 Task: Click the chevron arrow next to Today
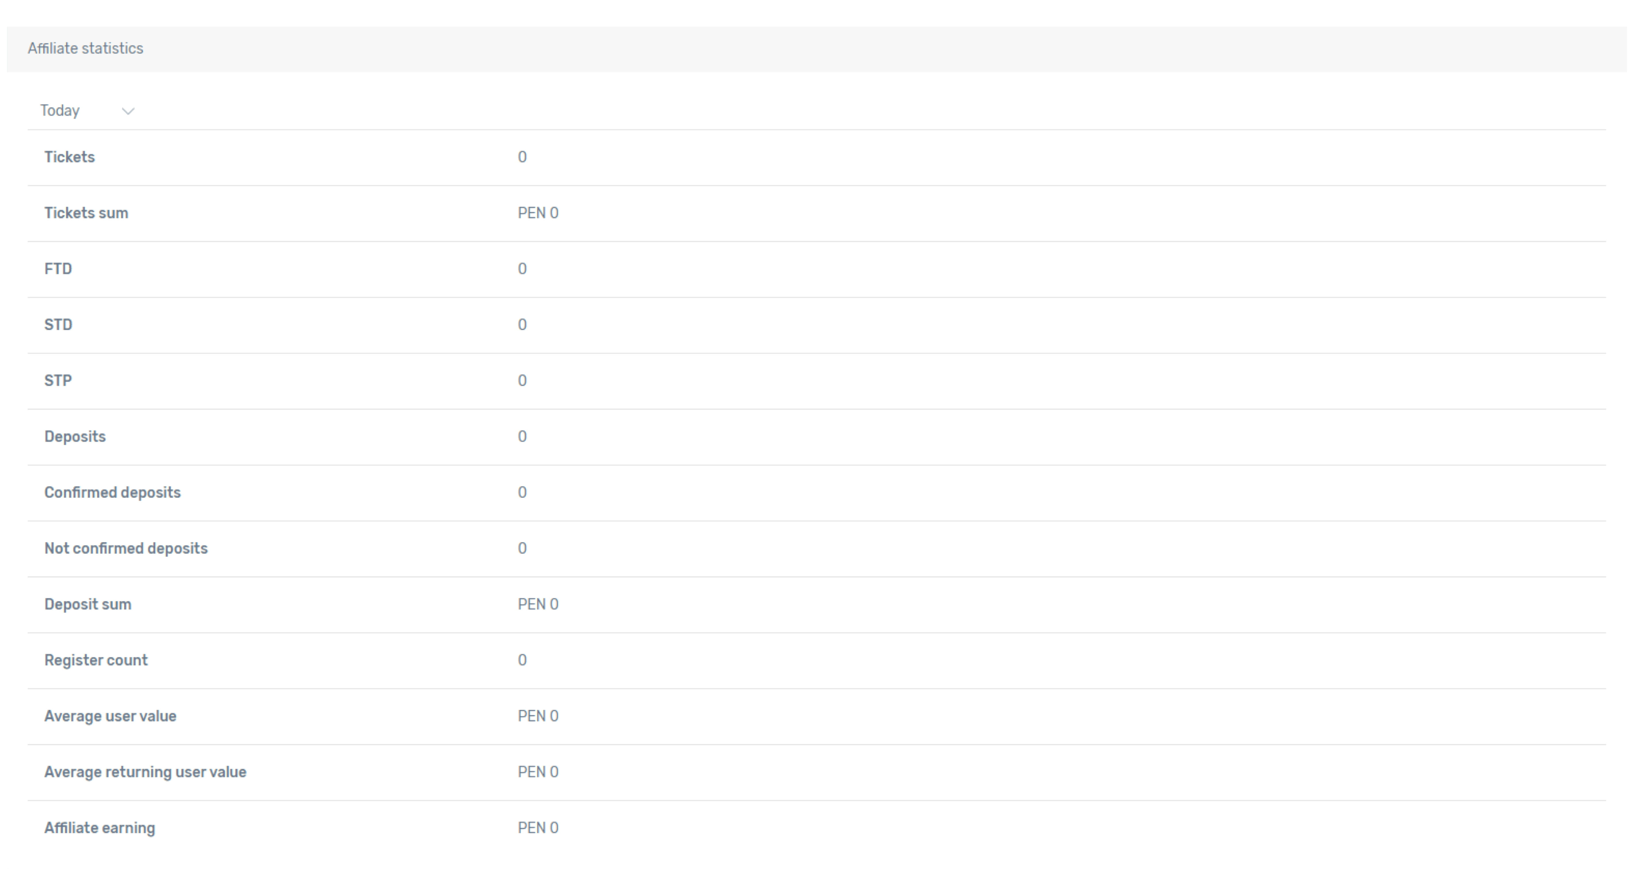(x=128, y=111)
